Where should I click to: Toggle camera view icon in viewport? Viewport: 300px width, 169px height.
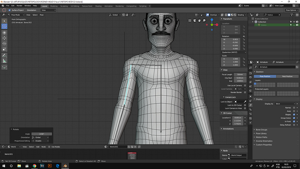click(195, 20)
